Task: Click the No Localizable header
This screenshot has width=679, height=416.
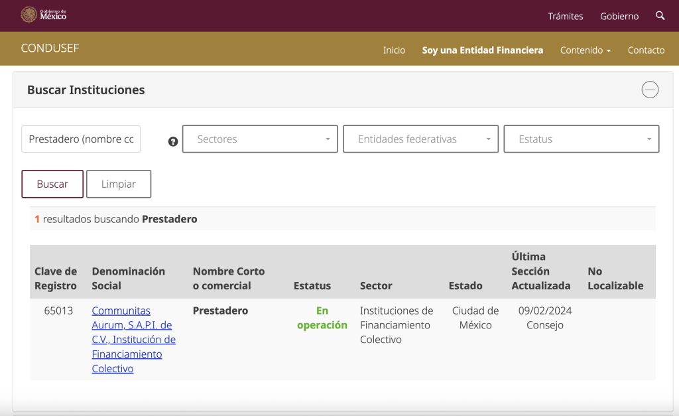Action: (615, 278)
